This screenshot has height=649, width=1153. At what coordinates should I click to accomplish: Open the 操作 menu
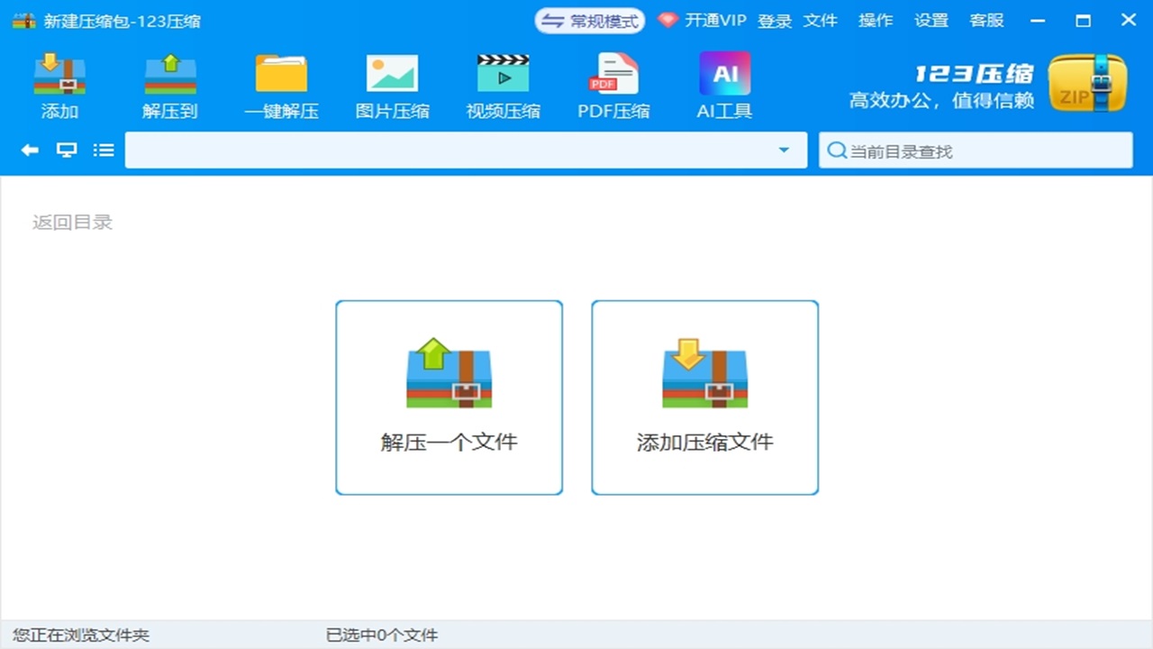[876, 20]
